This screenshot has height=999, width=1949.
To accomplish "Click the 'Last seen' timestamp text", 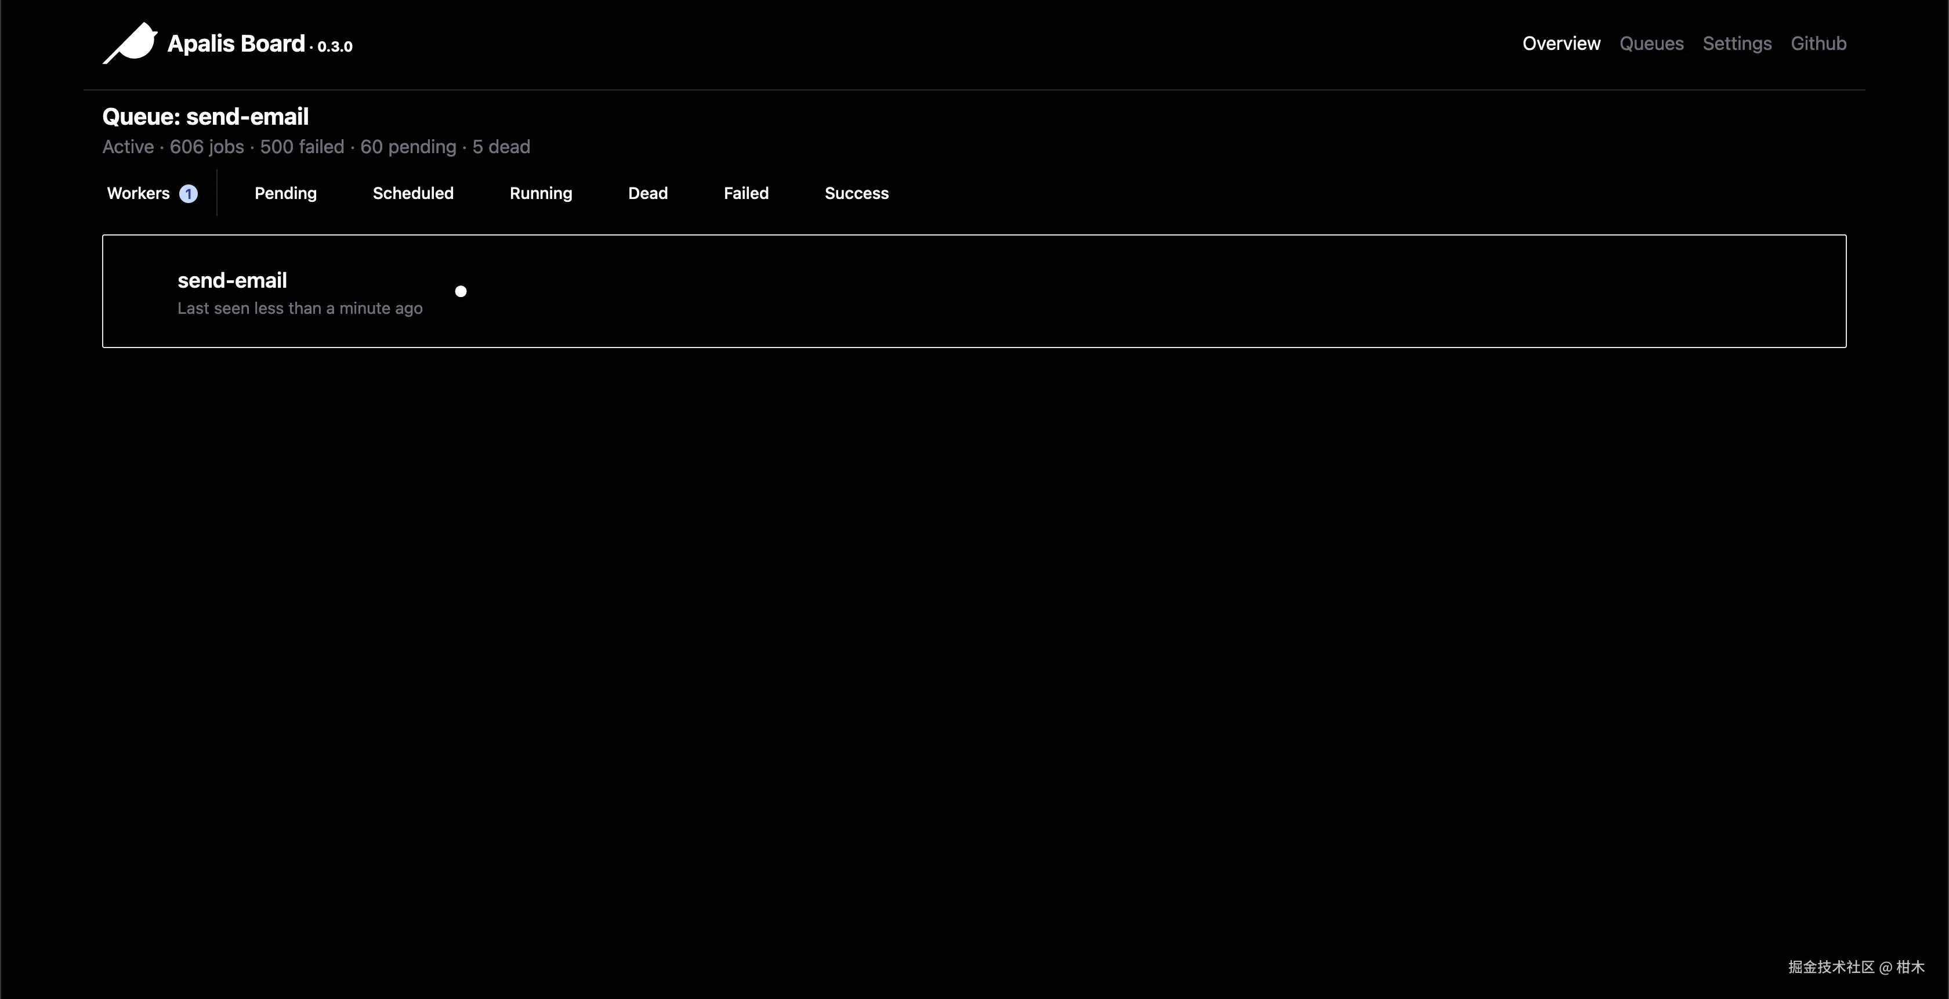I will (x=300, y=309).
